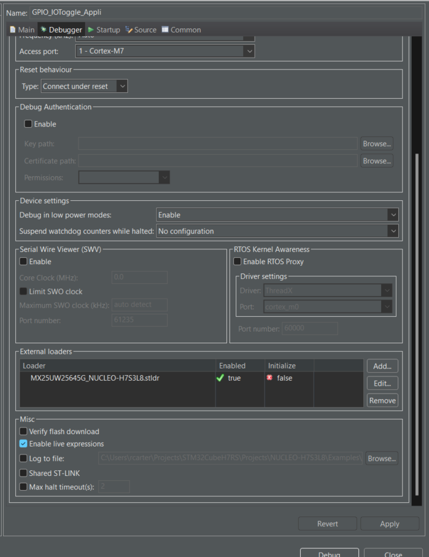This screenshot has width=429, height=557.
Task: Open the Access port dropdown
Action: [165, 51]
